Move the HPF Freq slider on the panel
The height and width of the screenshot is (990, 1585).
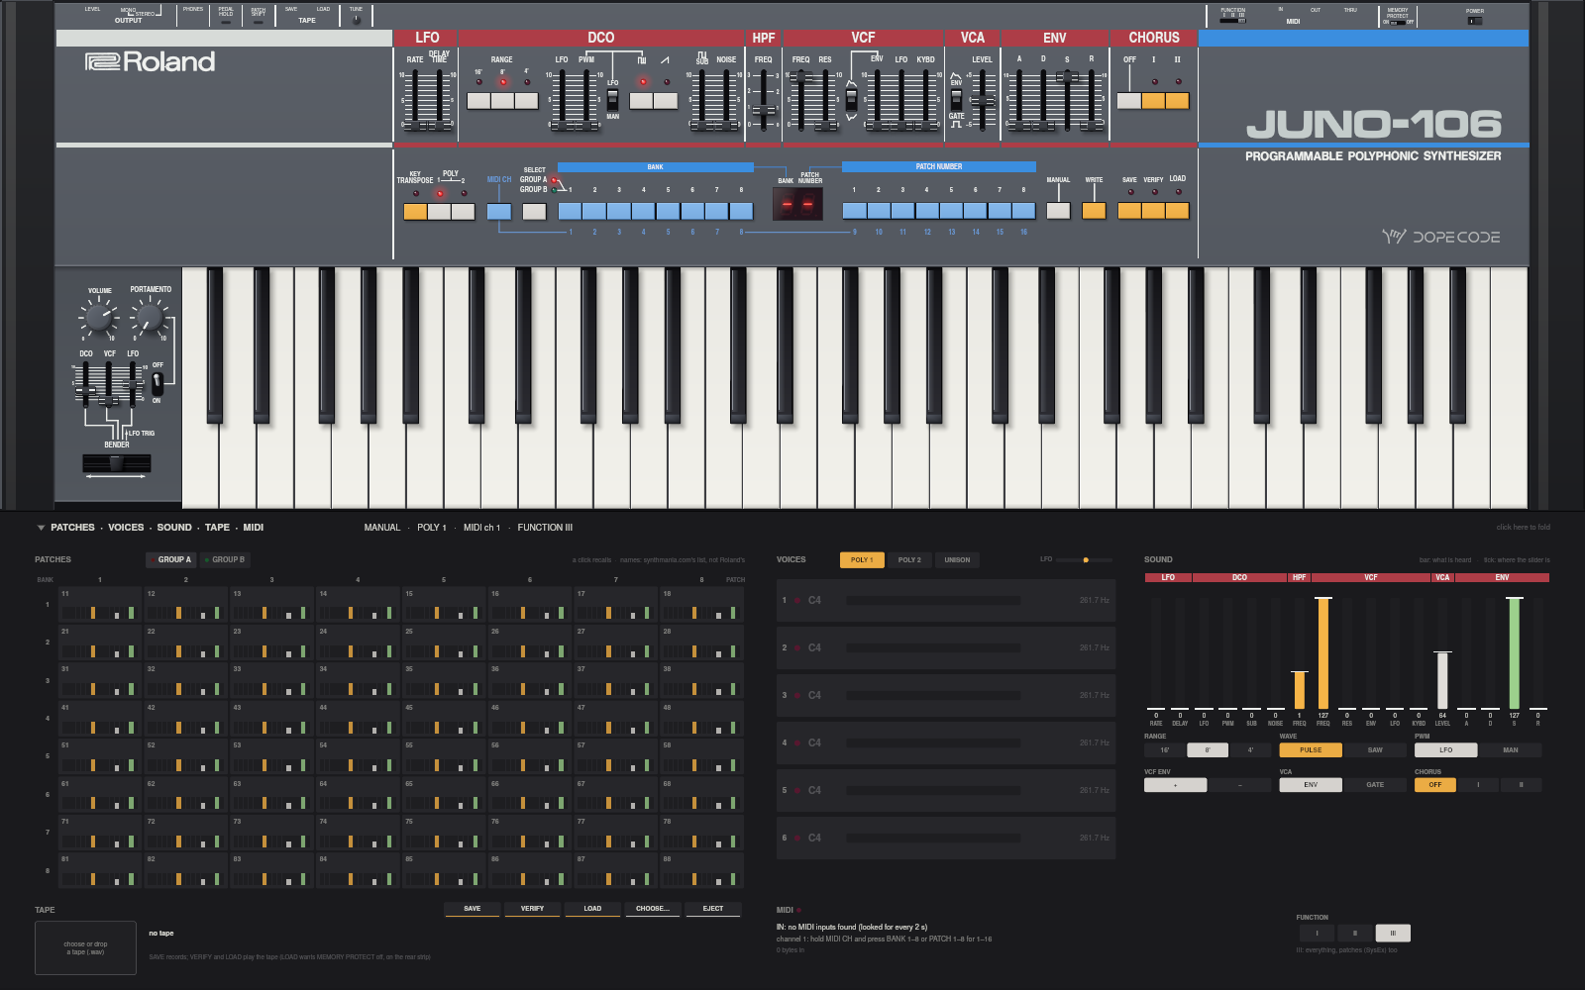(x=763, y=111)
